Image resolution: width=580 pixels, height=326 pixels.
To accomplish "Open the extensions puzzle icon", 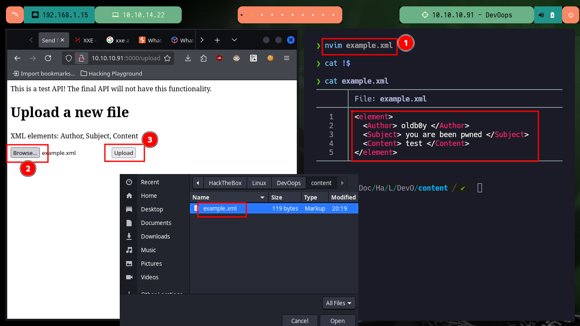I will (204, 58).
